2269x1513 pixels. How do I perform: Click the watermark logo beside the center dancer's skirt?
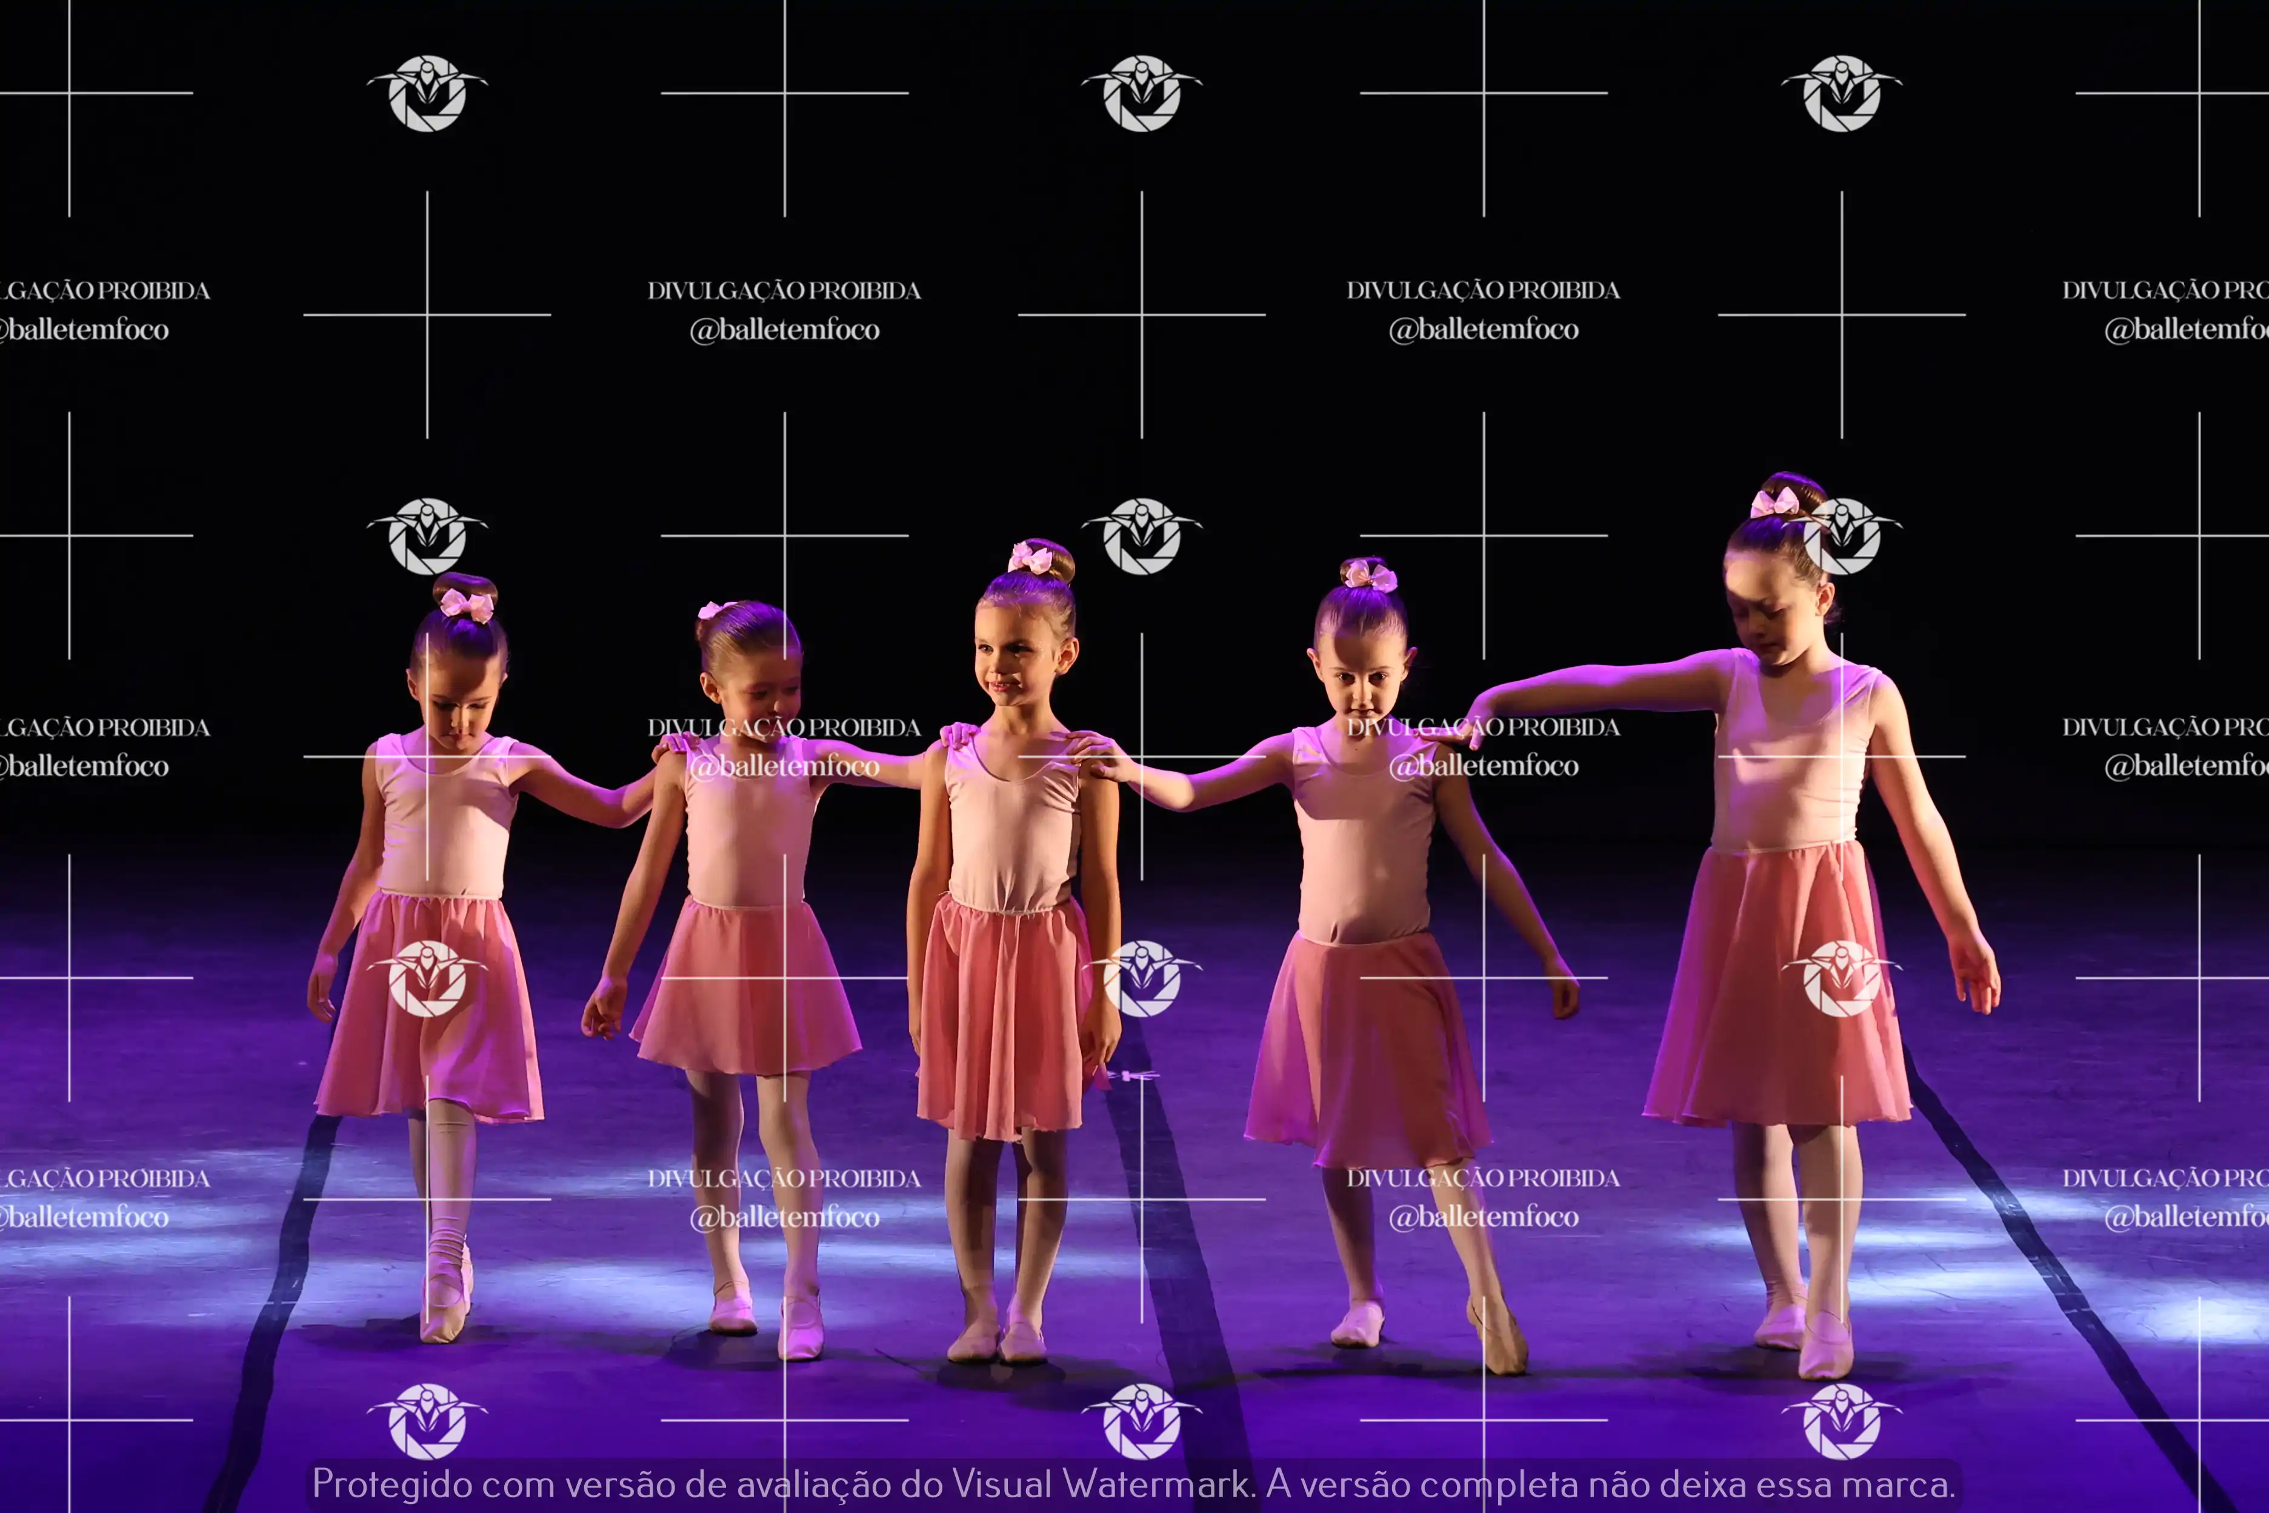tap(1141, 978)
